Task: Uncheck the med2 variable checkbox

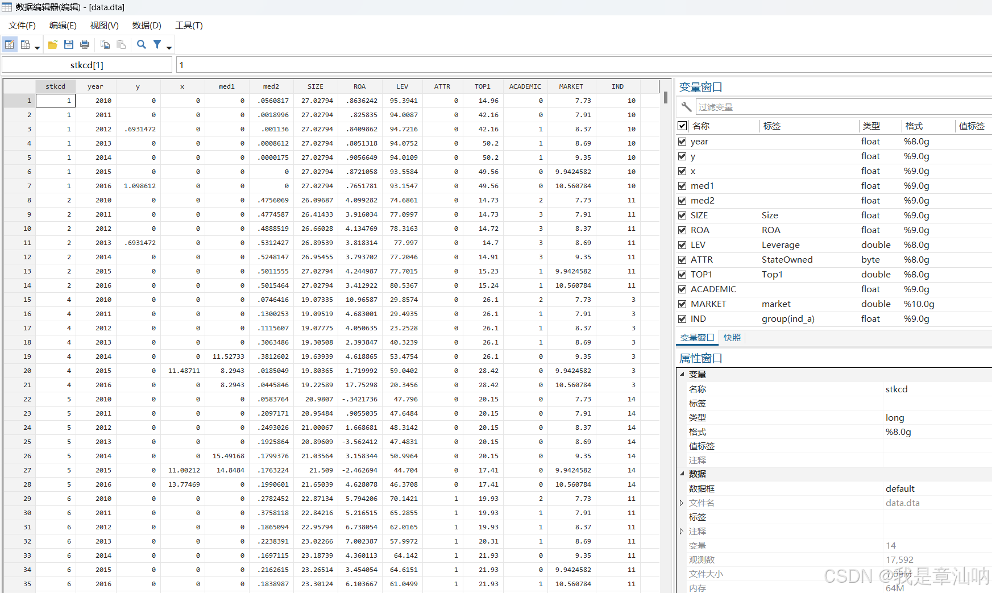Action: (682, 201)
